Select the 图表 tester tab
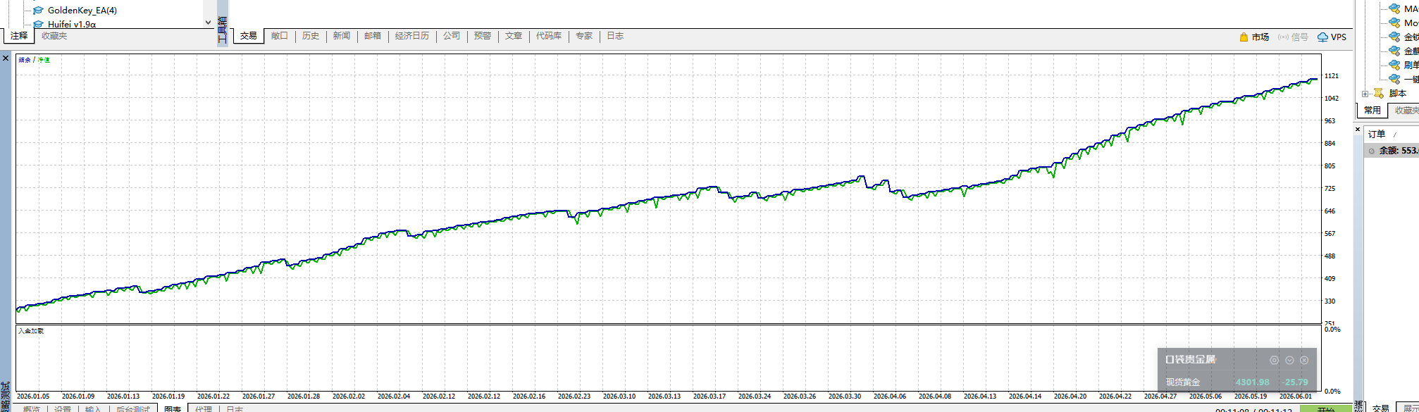Image resolution: width=1419 pixels, height=412 pixels. (173, 409)
